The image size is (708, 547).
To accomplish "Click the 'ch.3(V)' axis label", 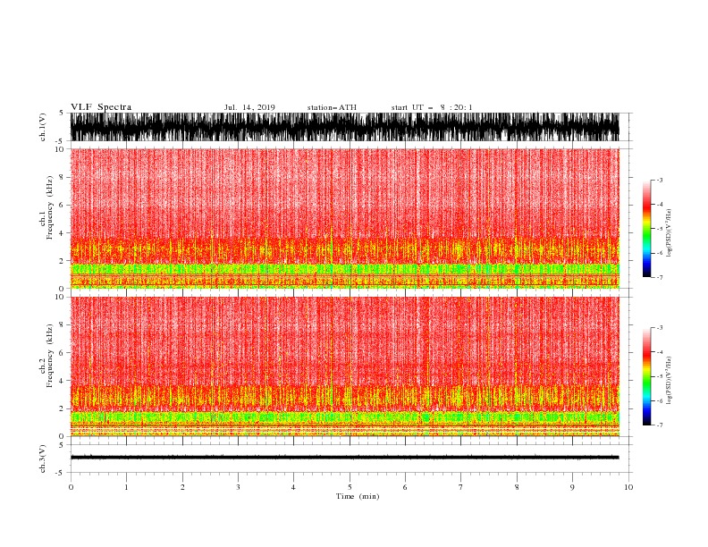I will 43,459.
